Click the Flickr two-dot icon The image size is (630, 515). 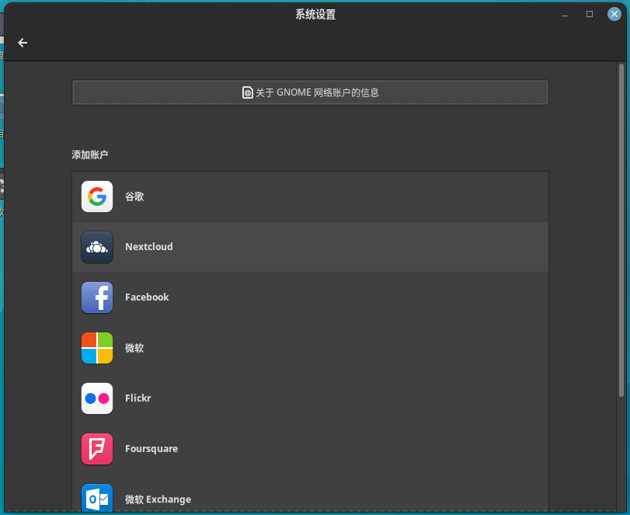(x=97, y=398)
